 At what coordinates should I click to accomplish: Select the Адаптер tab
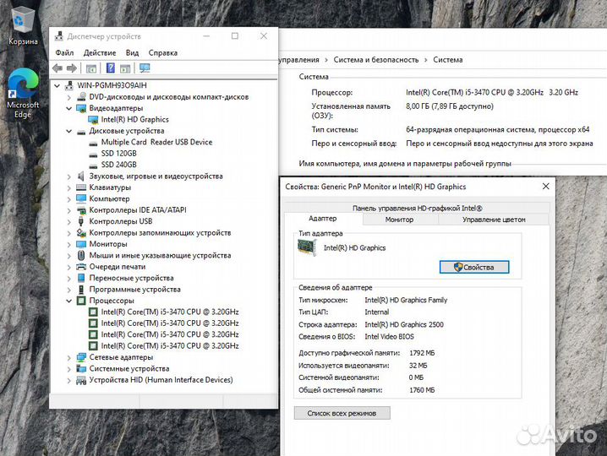click(x=323, y=219)
